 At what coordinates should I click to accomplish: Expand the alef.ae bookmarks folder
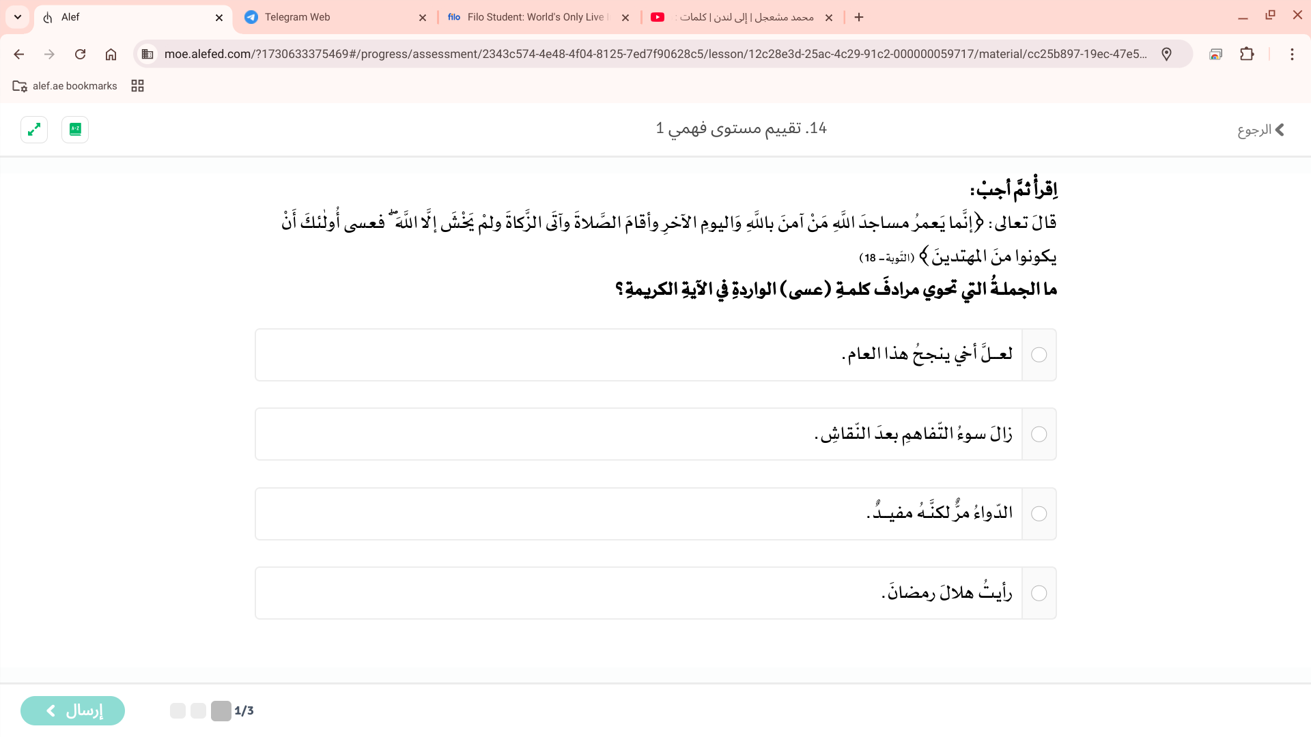coord(65,85)
